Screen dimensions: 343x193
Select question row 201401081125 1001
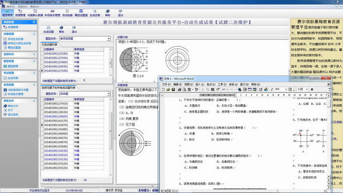[x=72, y=53]
